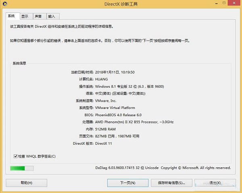This screenshot has height=193, width=242.
Task: Close the DirectX diagnostic window
Action: (234, 3)
